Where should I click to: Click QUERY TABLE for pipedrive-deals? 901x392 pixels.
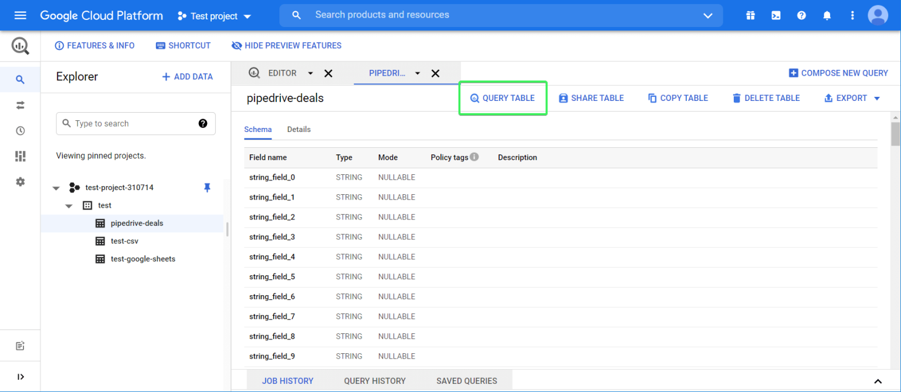point(503,98)
